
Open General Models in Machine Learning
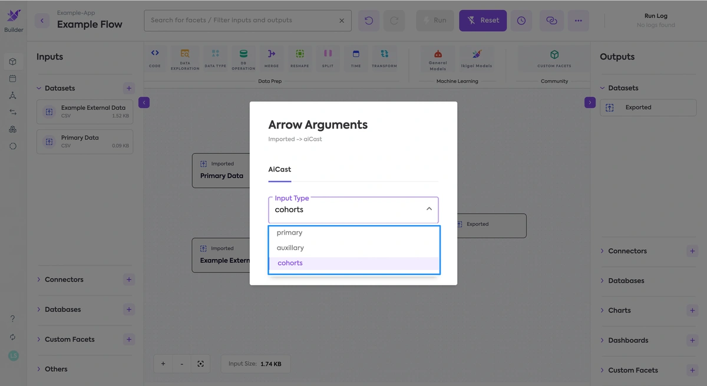coord(438,59)
